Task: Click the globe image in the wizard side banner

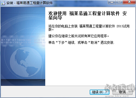Action: click(x=26, y=62)
